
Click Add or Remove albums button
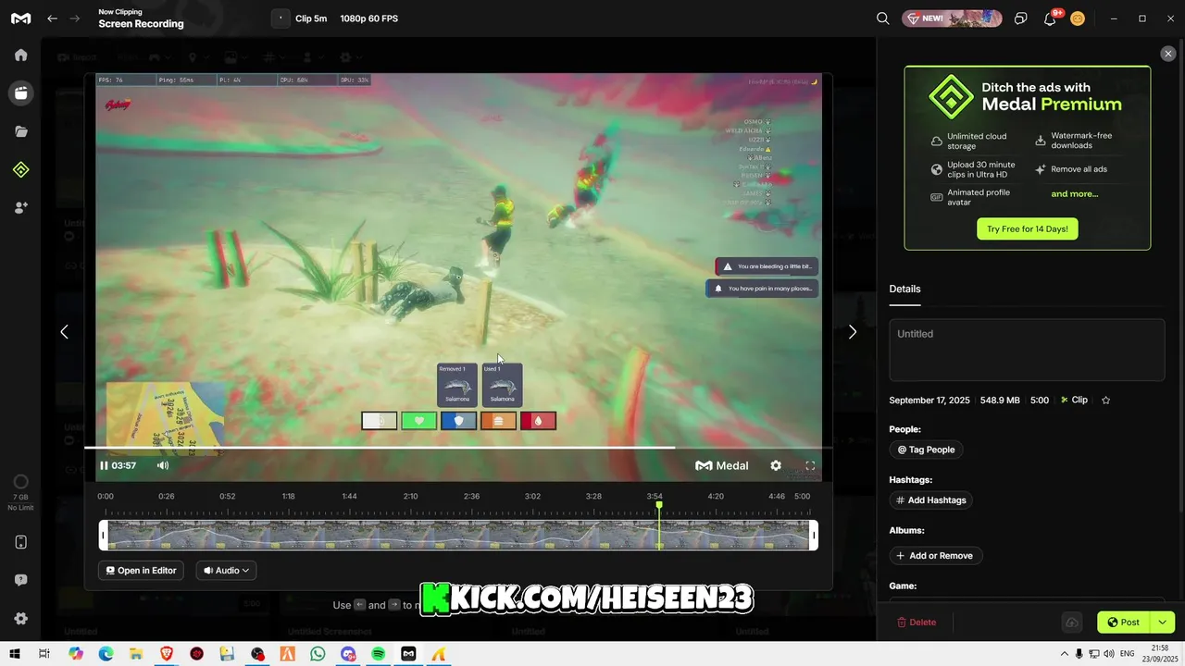click(935, 556)
